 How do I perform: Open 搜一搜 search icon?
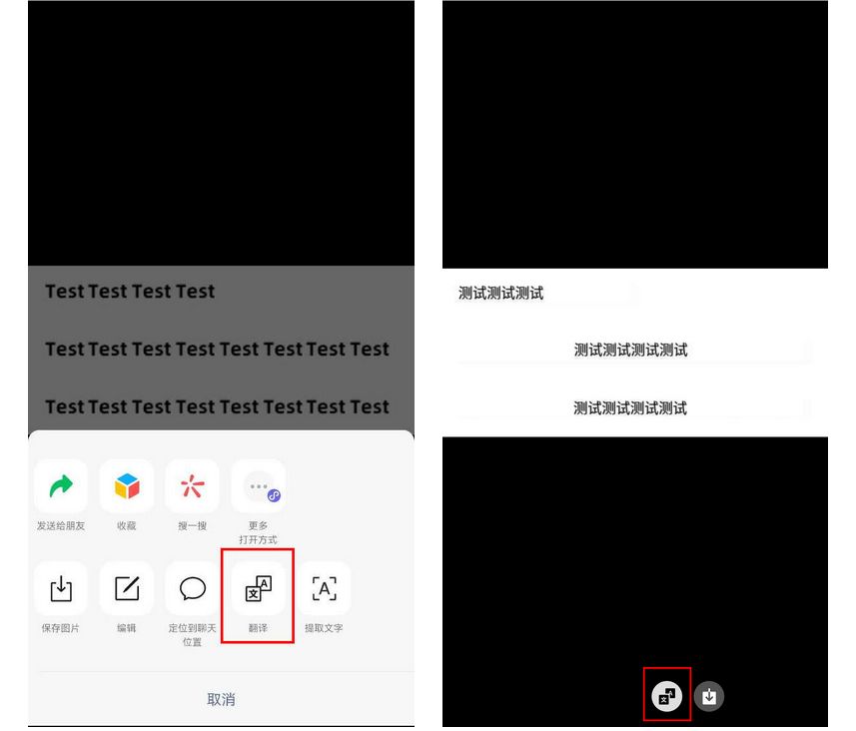[x=192, y=486]
